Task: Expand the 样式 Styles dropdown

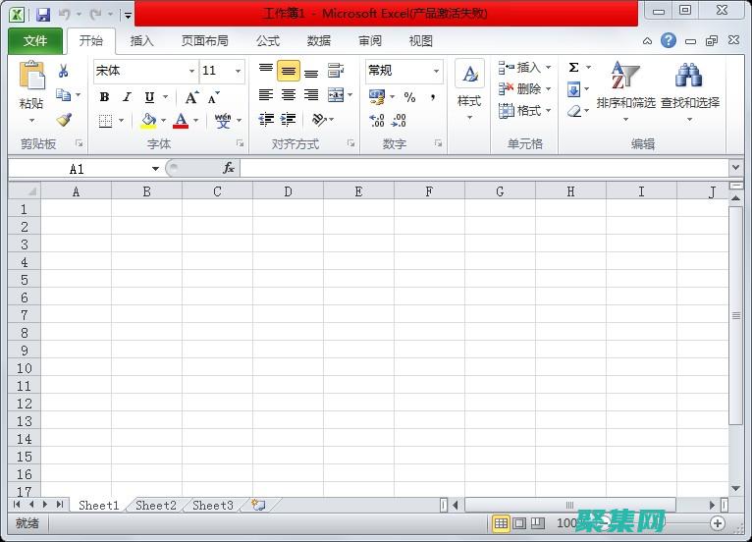Action: (469, 118)
